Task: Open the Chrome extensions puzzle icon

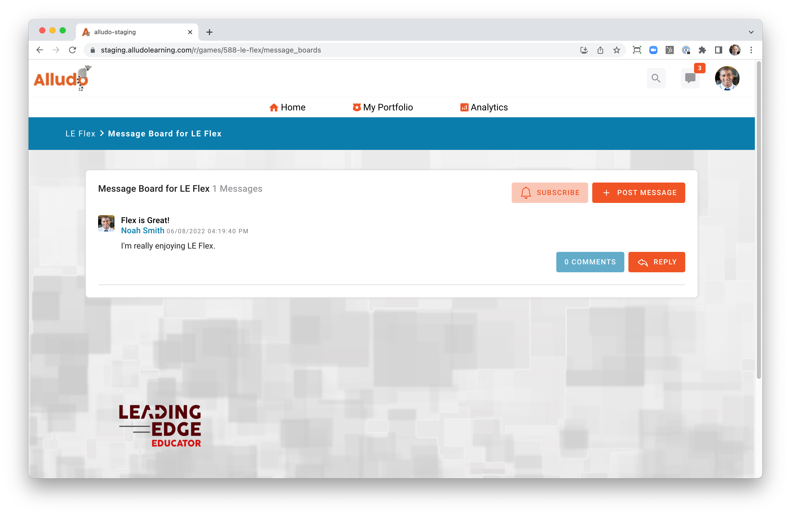Action: click(x=702, y=50)
